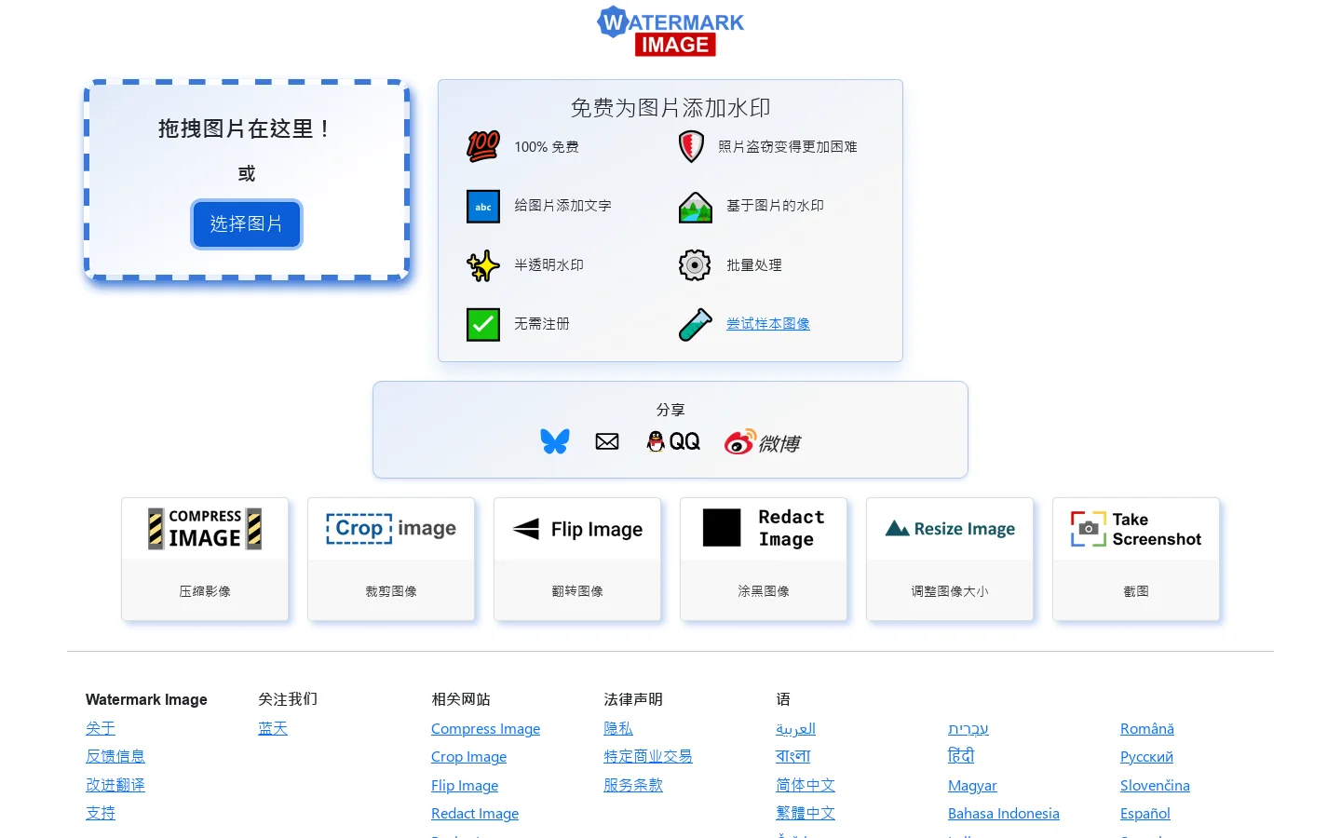Open the Redact Image tool card
Image resolution: width=1341 pixels, height=838 pixels.
tap(764, 559)
